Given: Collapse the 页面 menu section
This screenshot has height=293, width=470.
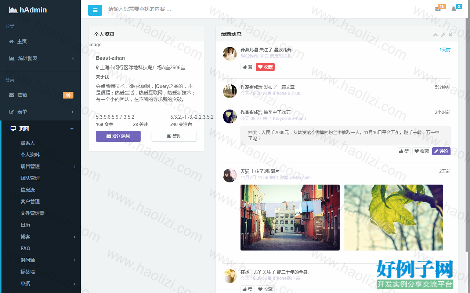Looking at the screenshot, I should pyautogui.click(x=72, y=129).
